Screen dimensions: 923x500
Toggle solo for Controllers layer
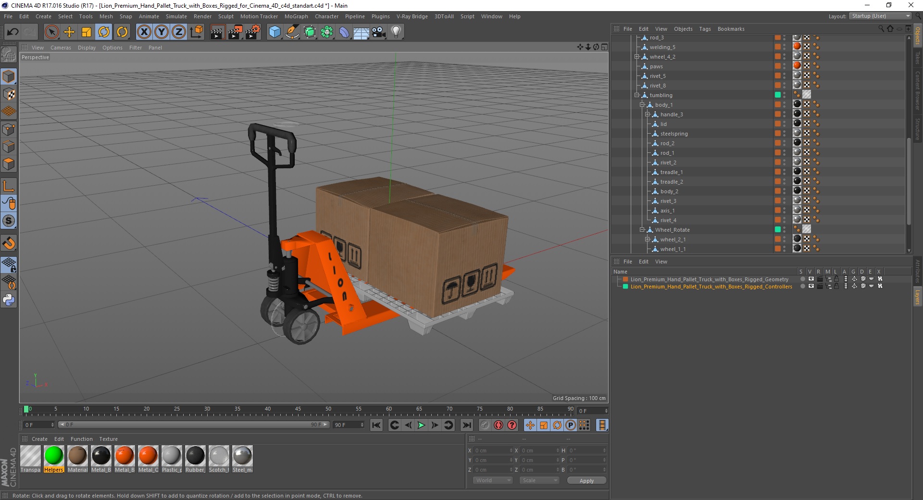(802, 286)
